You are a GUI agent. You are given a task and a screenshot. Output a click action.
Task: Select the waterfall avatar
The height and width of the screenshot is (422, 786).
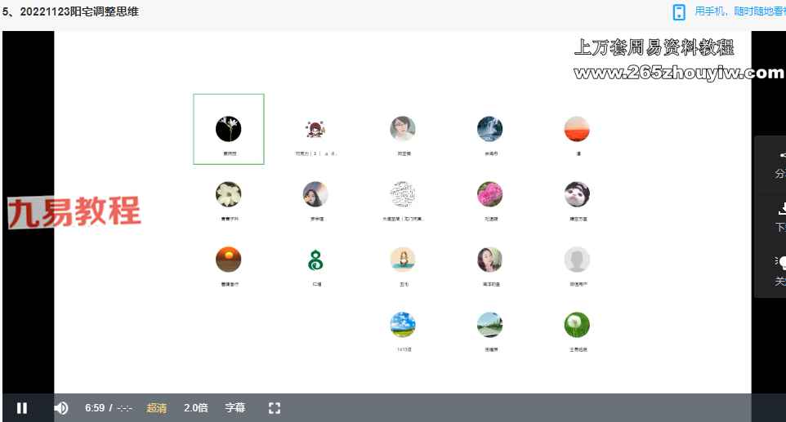tap(489, 129)
